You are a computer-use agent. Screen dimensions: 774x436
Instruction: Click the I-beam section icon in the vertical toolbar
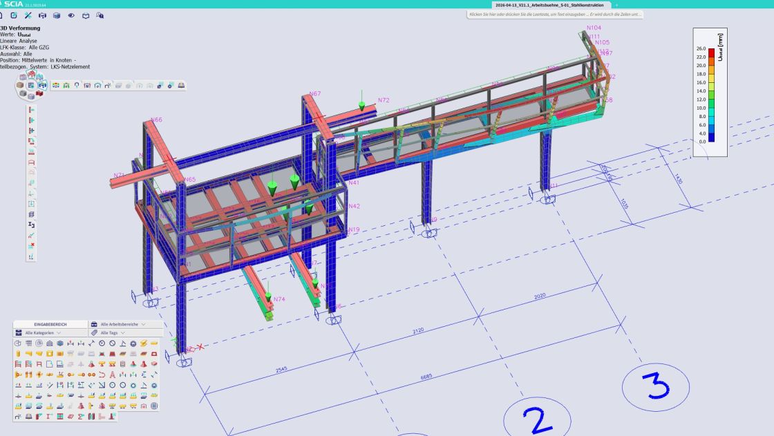point(31,225)
